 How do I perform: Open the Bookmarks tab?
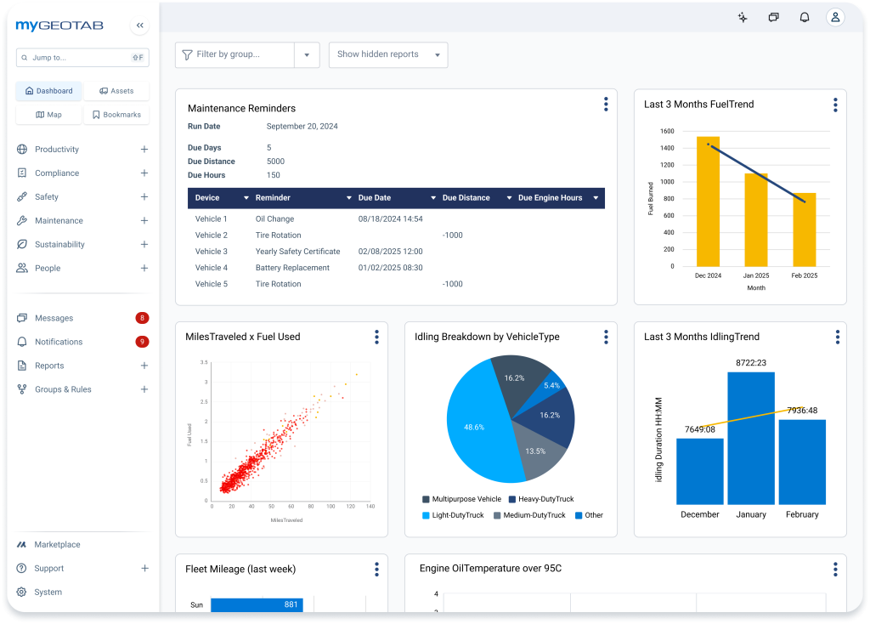point(116,115)
